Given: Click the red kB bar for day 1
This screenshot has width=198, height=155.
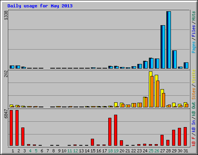Looking at the screenshot, I should [x=11, y=128].
